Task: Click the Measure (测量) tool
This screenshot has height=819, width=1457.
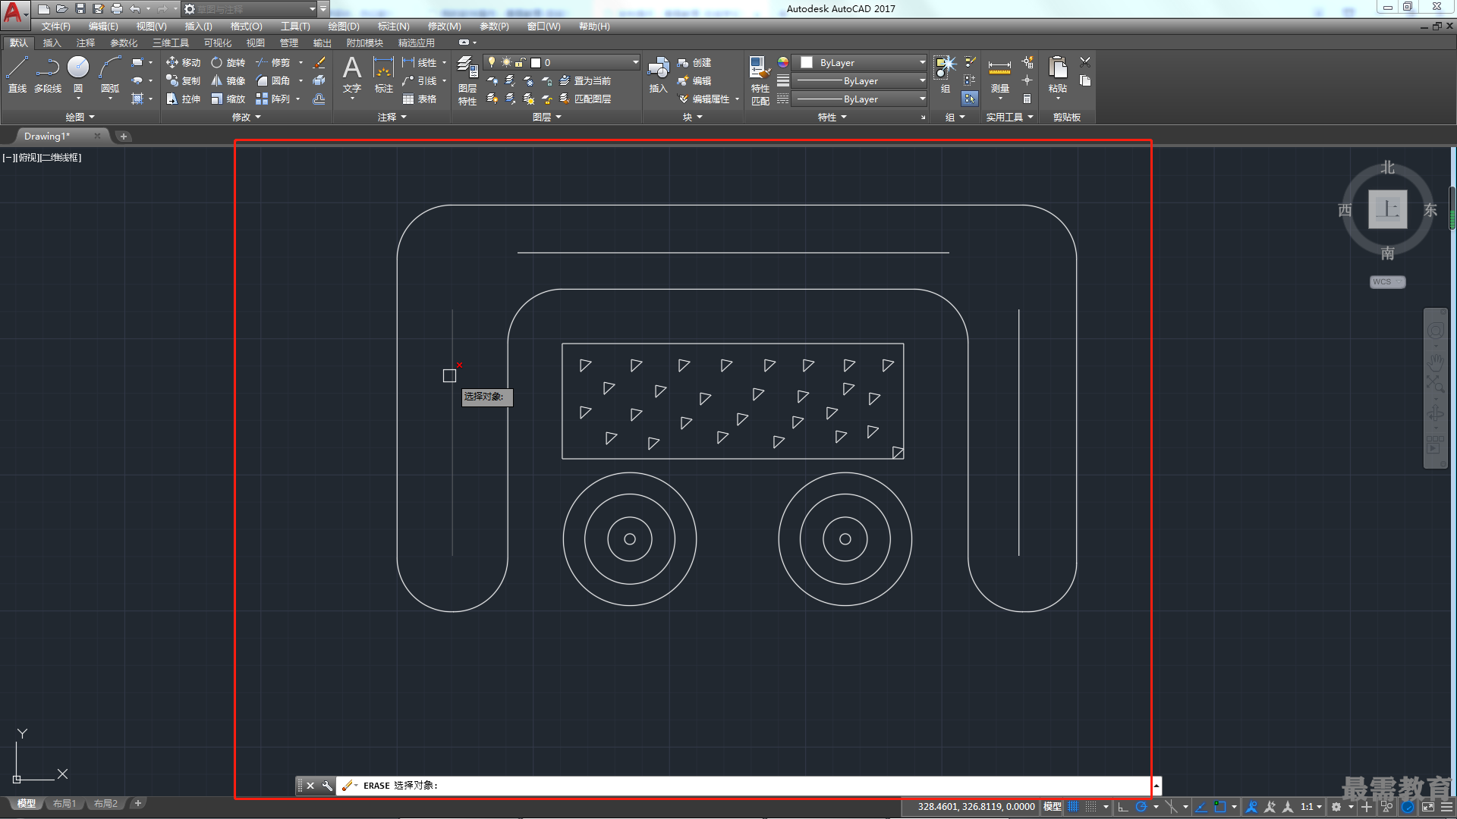Action: click(x=1000, y=74)
